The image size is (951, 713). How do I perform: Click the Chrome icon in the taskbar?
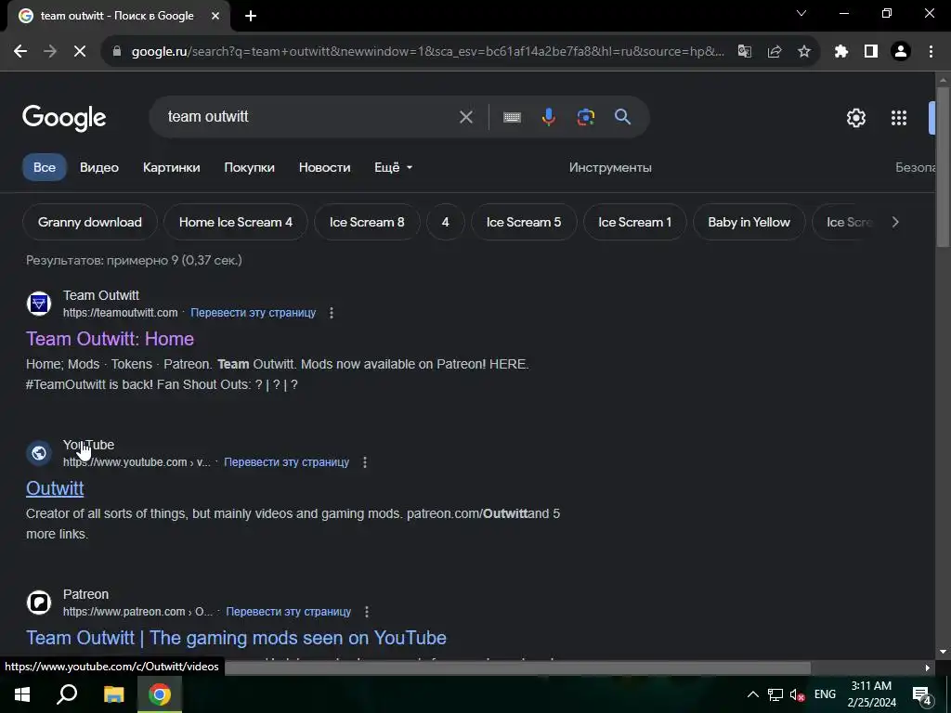coord(160,694)
